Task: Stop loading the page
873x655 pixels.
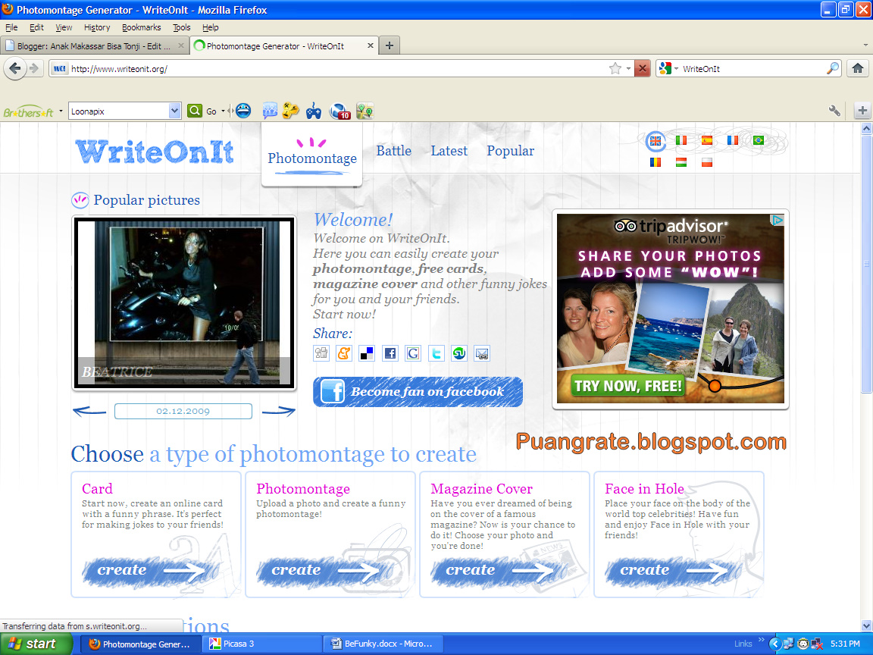Action: [x=643, y=68]
